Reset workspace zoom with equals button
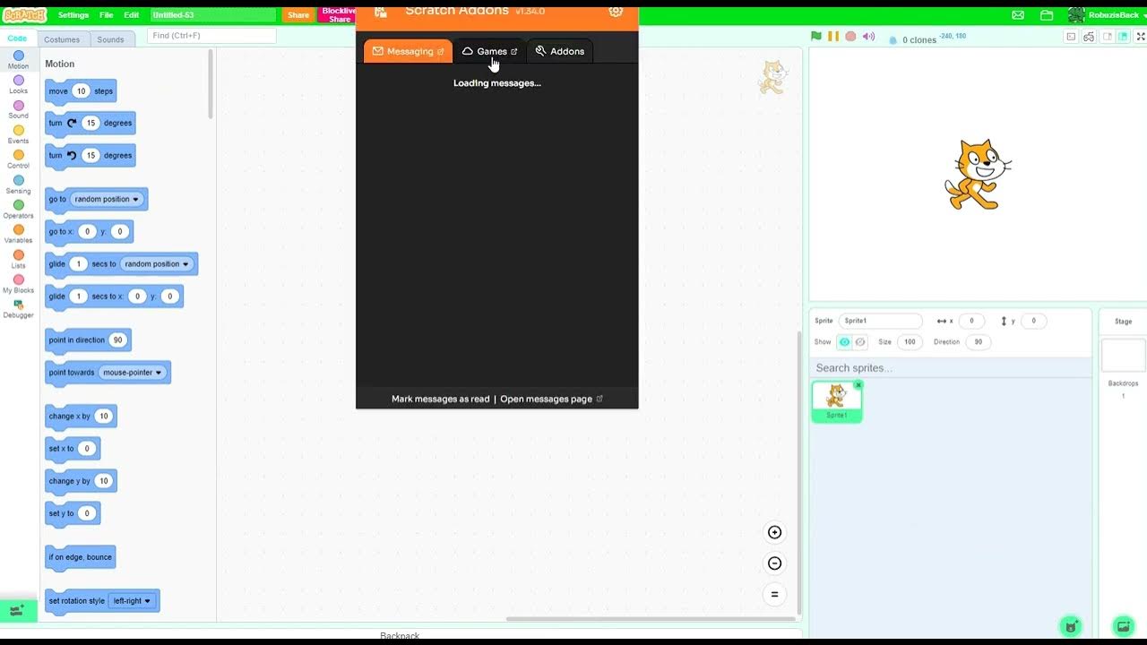This screenshot has height=645, width=1147. tap(775, 594)
